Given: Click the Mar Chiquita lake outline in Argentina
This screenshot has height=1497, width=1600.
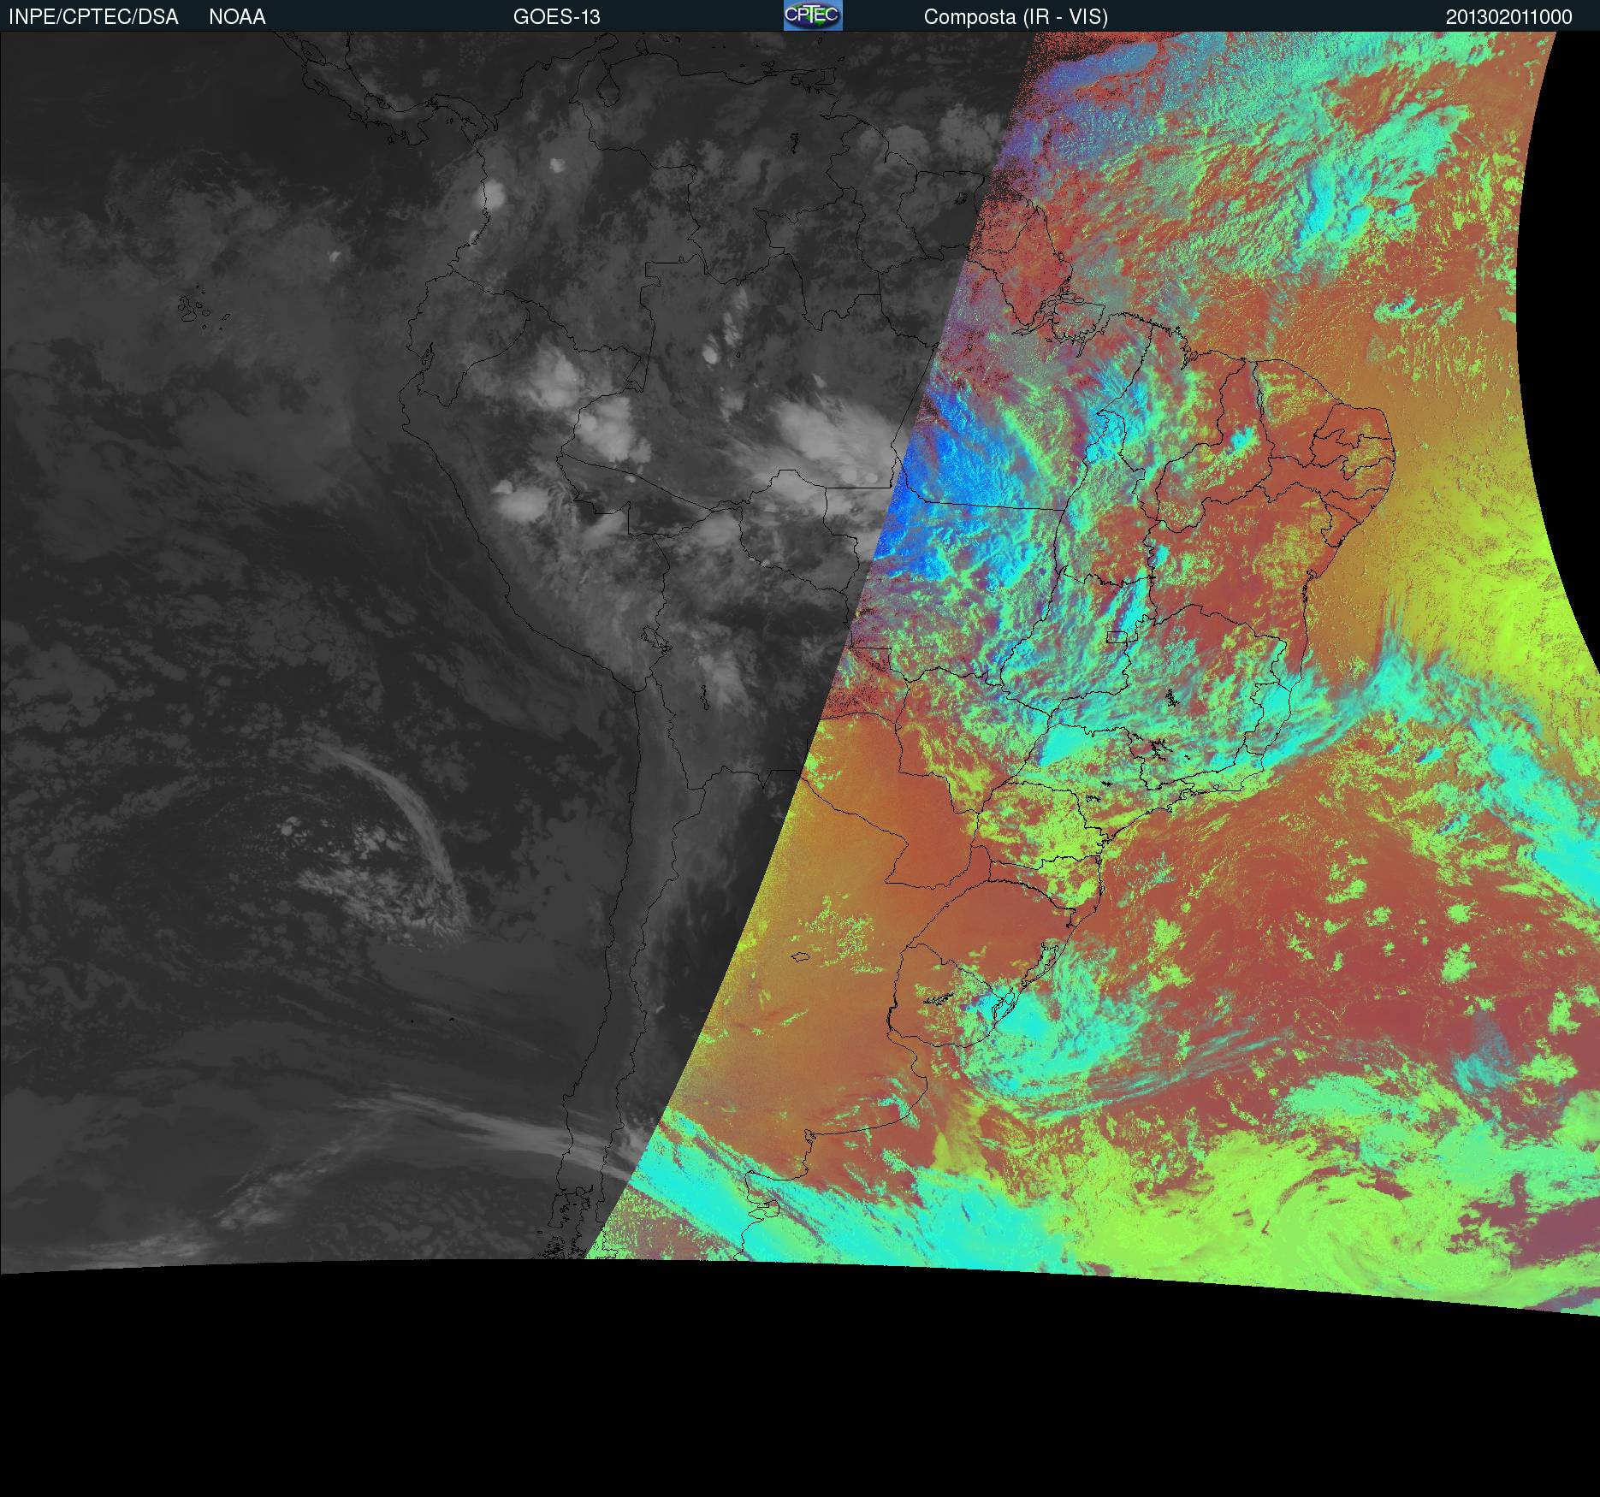Looking at the screenshot, I should [x=800, y=958].
